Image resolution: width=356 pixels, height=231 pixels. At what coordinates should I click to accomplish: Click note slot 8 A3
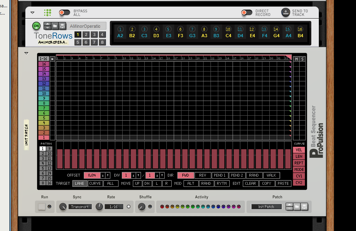coord(204,32)
